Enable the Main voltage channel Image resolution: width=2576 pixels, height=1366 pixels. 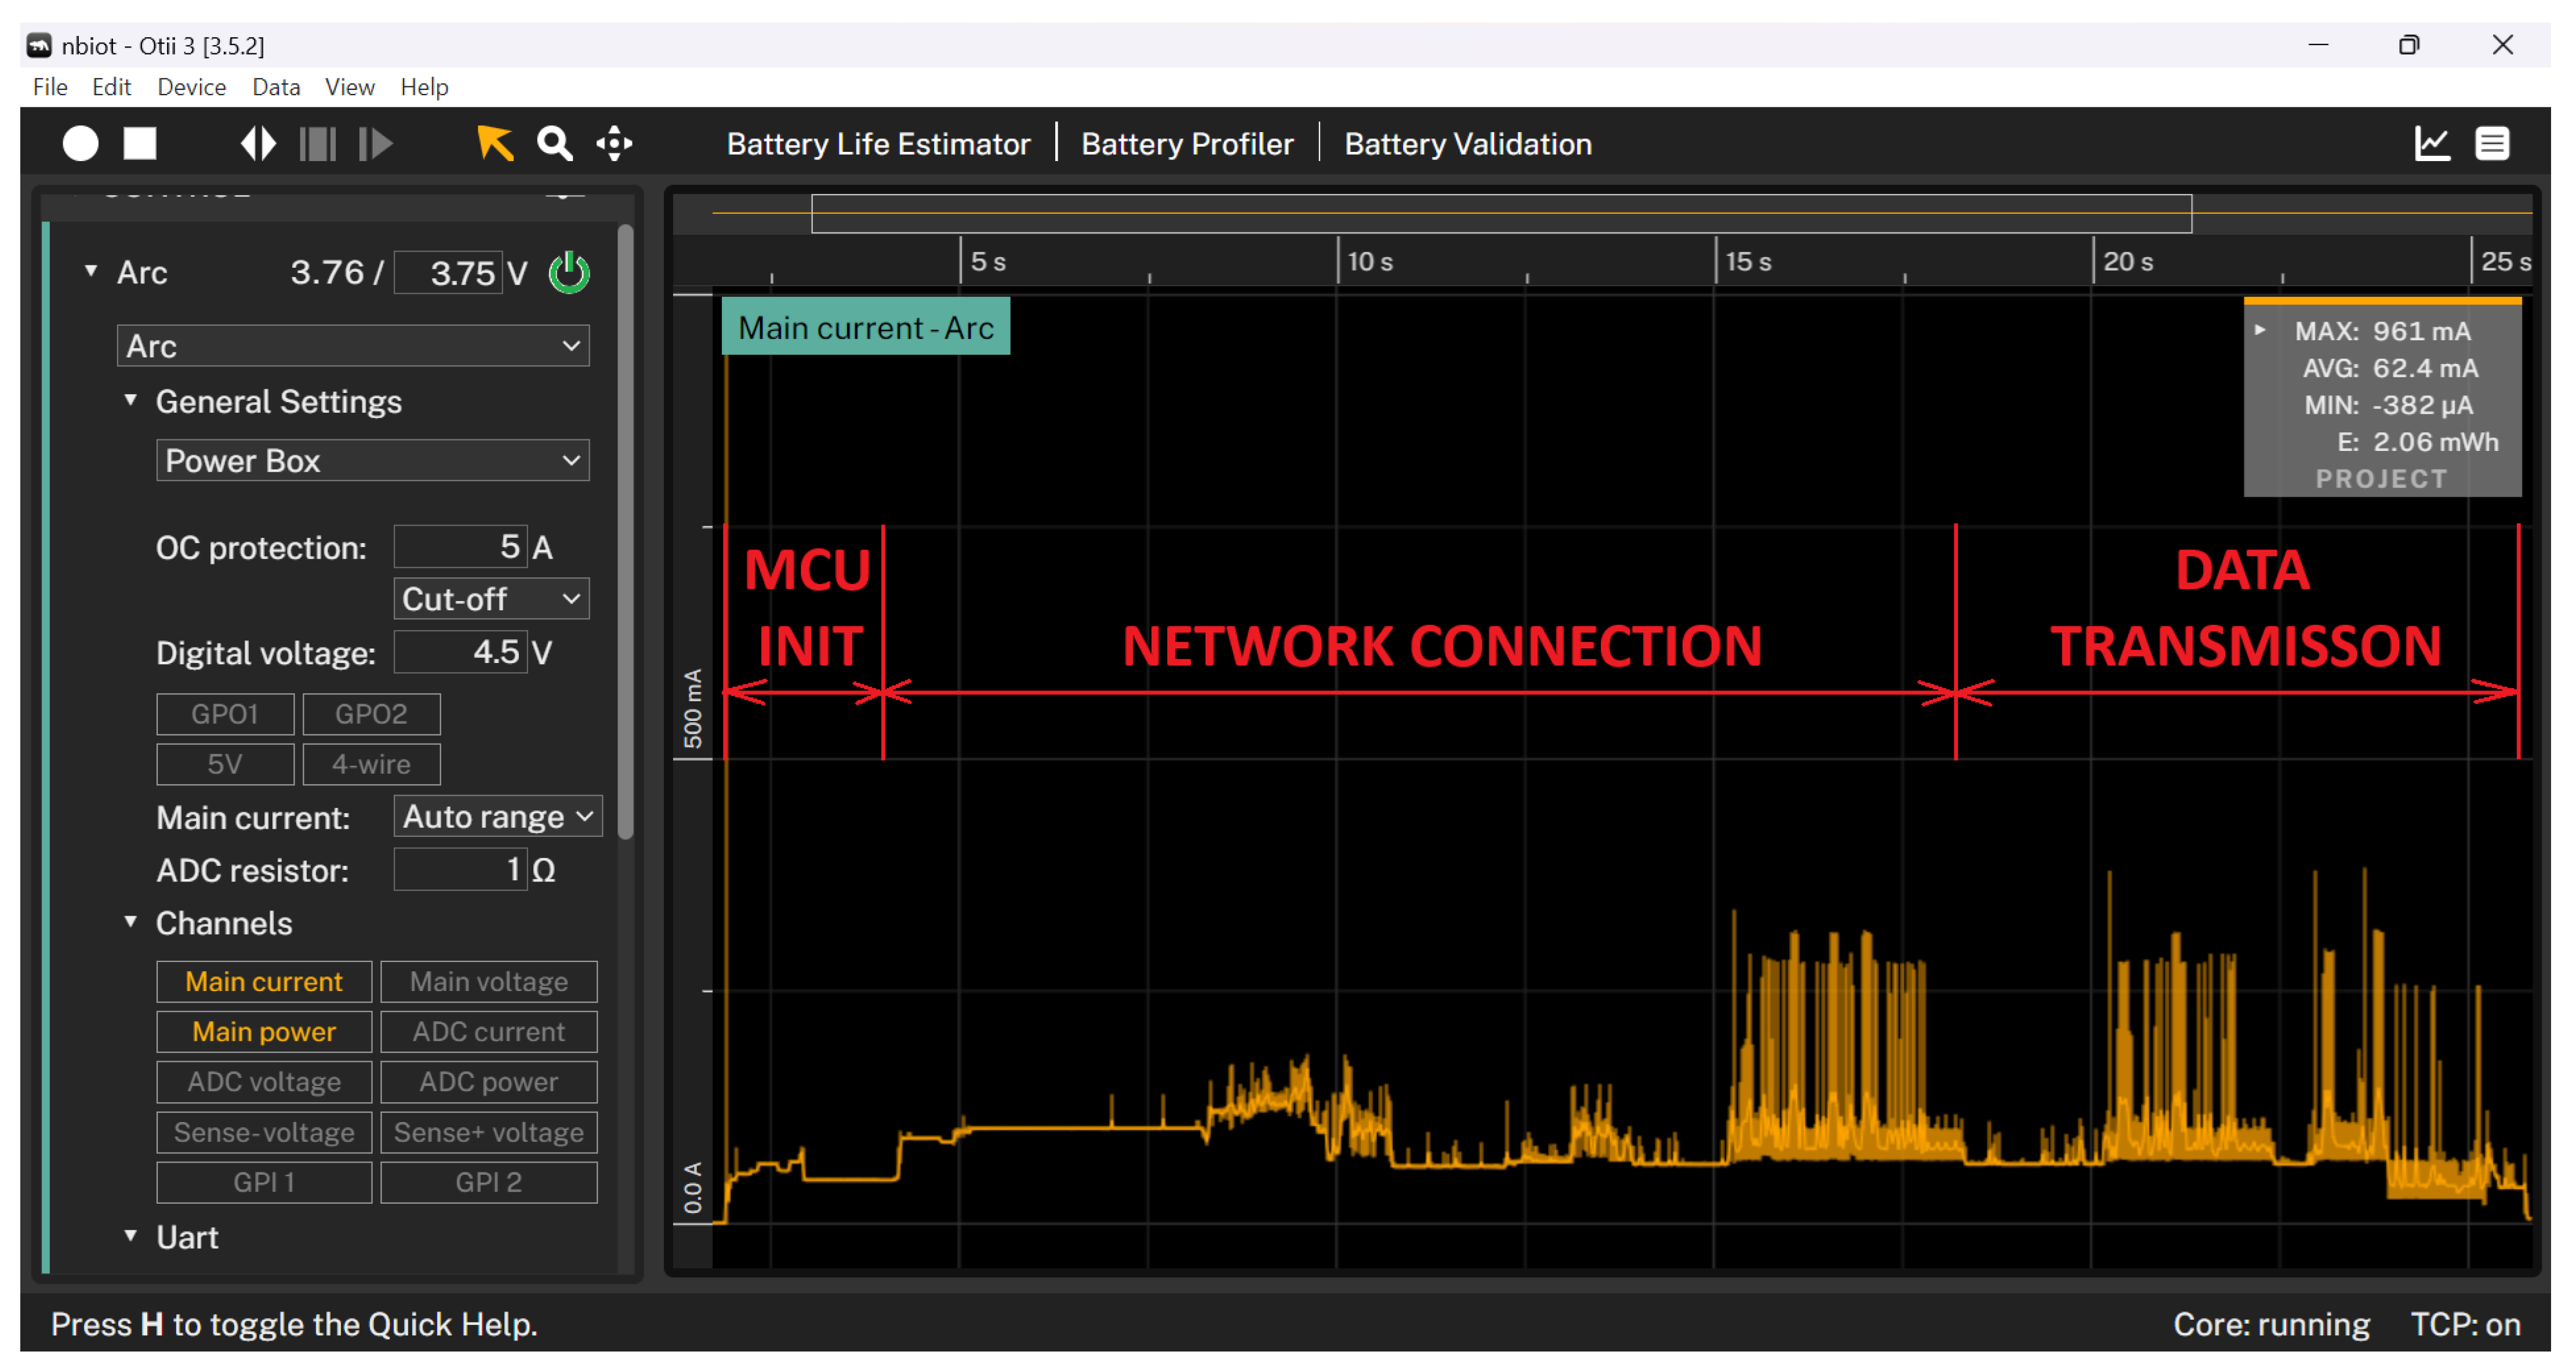488,981
